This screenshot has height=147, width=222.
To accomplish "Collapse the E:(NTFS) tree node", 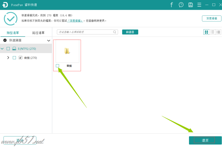I will pos(2,49).
